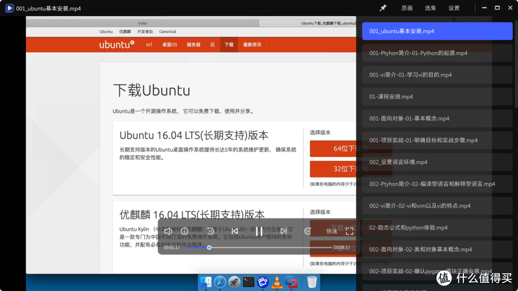Play 001-Ptyhon简介-01-Python的起源.mp4 from playlist
Viewport: 518px width, 291px height.
point(437,53)
